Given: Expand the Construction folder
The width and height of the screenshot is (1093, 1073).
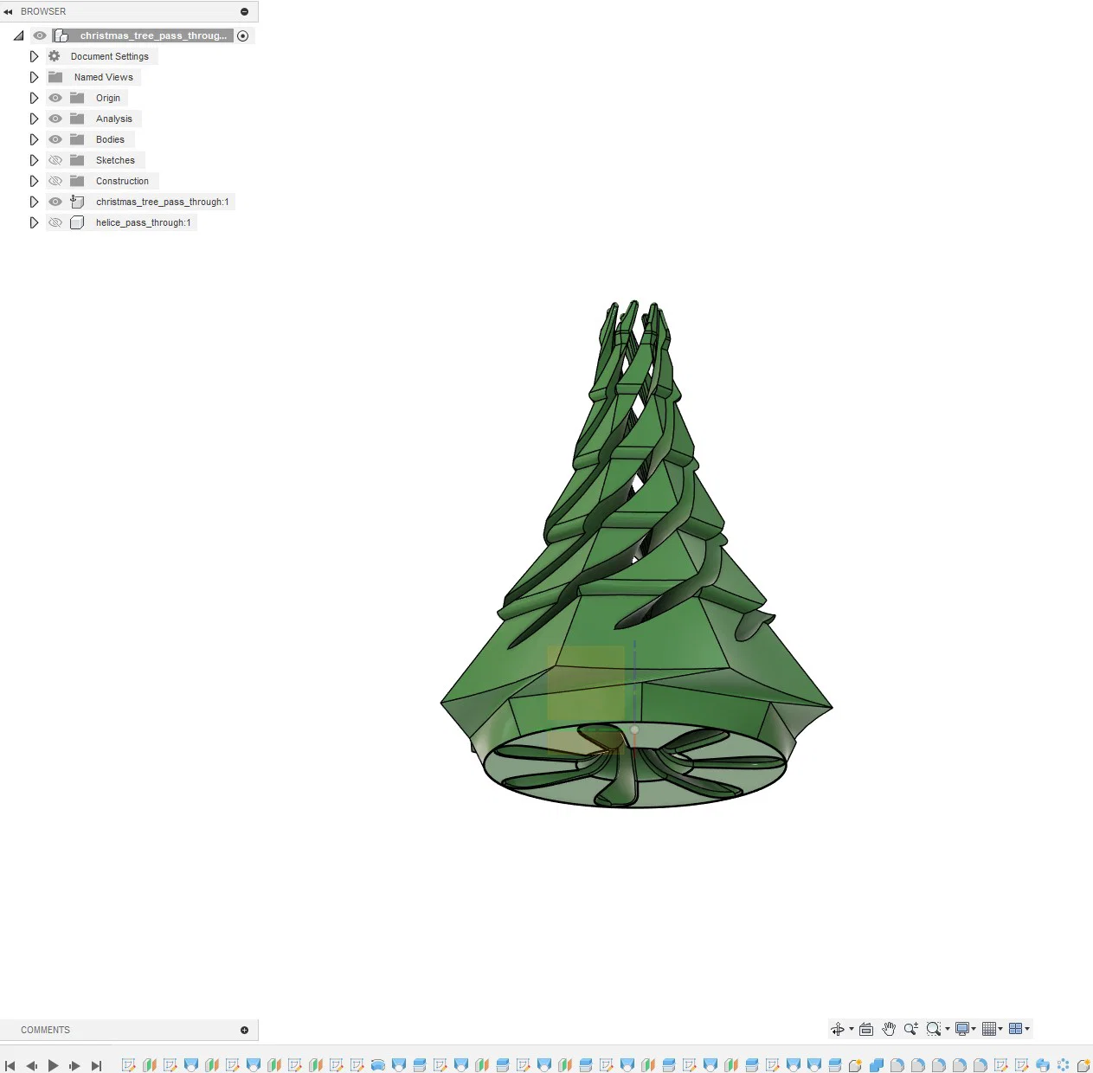Looking at the screenshot, I should (34, 181).
